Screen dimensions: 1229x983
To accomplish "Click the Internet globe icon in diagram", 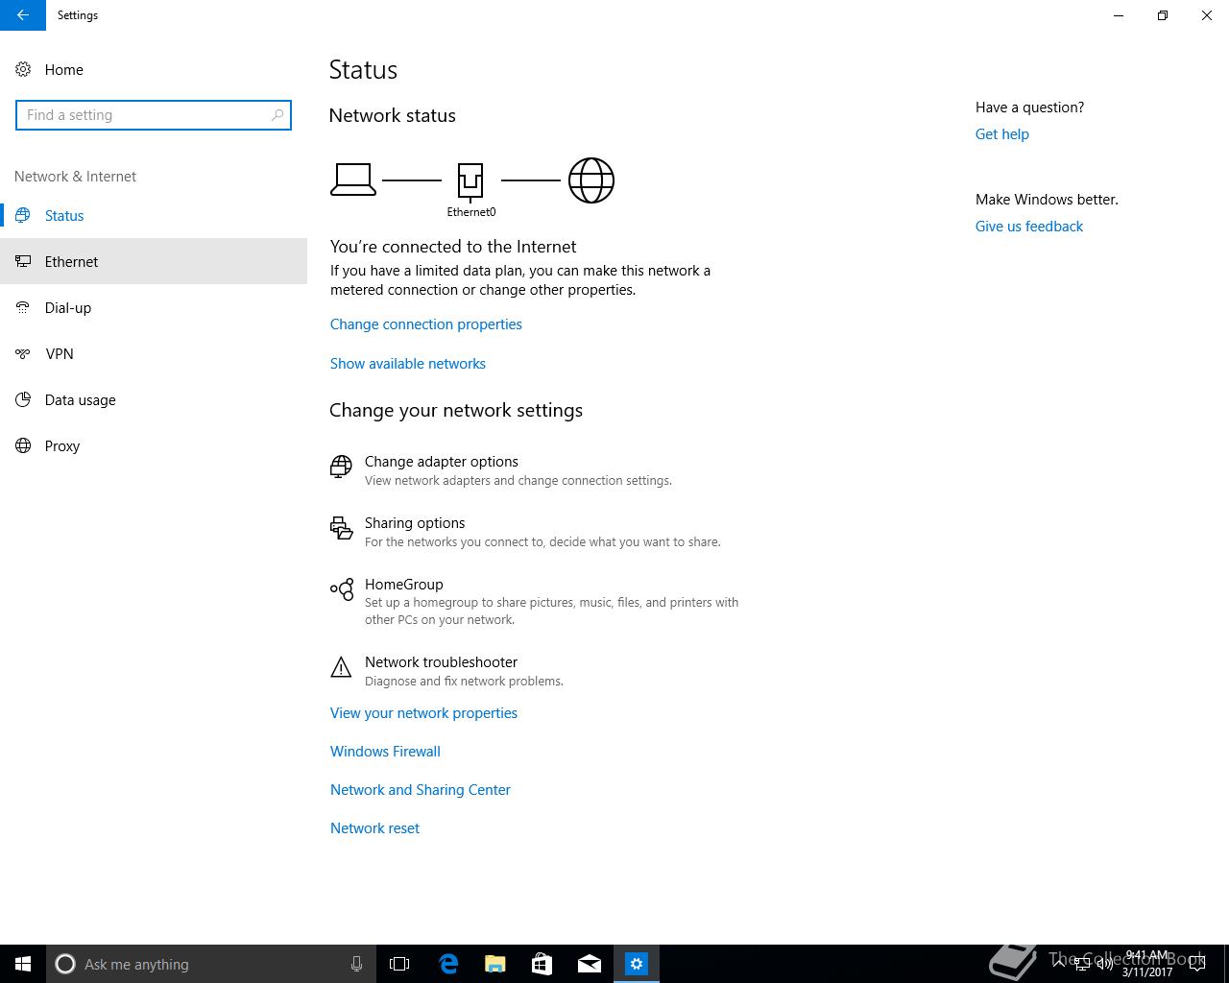I will 591,180.
